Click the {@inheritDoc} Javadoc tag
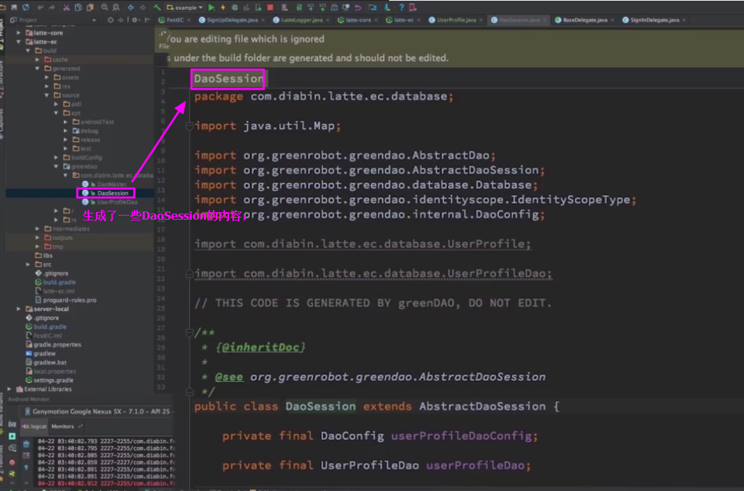Image resolution: width=744 pixels, height=491 pixels. pos(261,348)
